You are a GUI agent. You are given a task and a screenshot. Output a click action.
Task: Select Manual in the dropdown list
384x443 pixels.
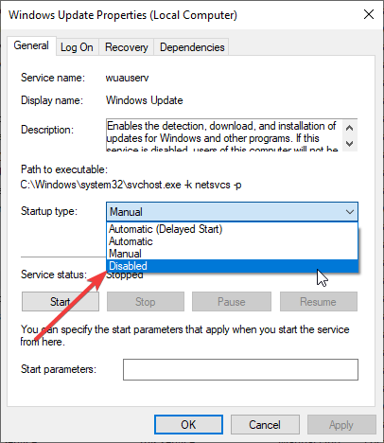233,254
